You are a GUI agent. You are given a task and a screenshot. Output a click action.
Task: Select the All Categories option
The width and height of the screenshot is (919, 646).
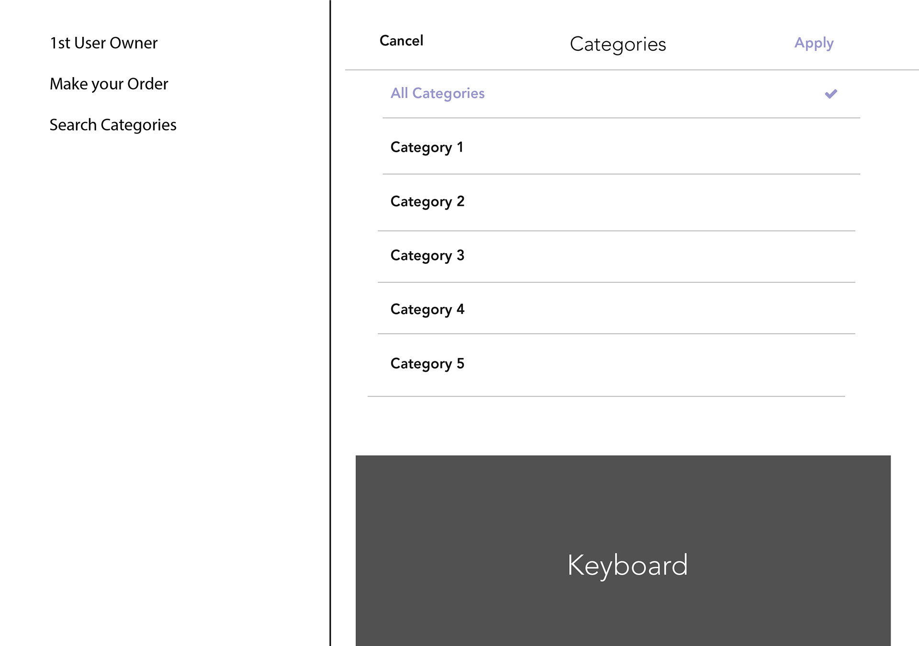621,94
